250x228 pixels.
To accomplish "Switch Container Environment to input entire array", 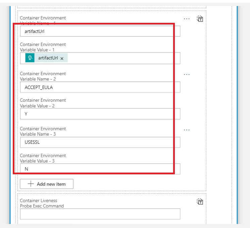I will tap(200, 19).
